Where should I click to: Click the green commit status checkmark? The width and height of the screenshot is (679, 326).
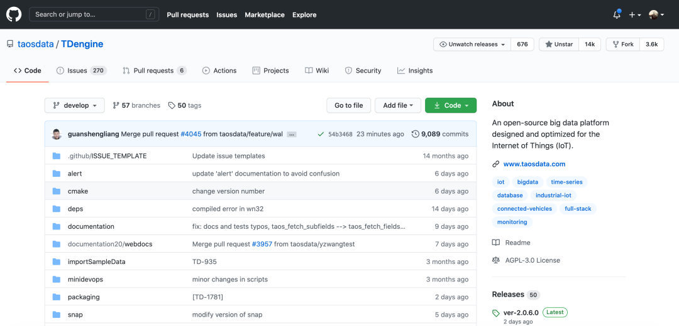321,134
